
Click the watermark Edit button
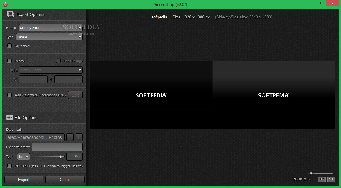coord(75,95)
